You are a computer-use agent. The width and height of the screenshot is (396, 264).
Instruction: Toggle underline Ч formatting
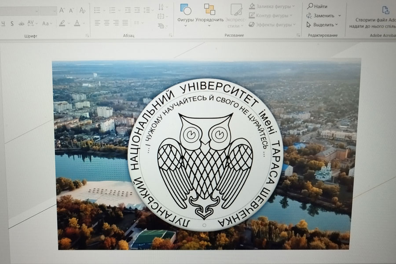pyautogui.click(x=3, y=23)
